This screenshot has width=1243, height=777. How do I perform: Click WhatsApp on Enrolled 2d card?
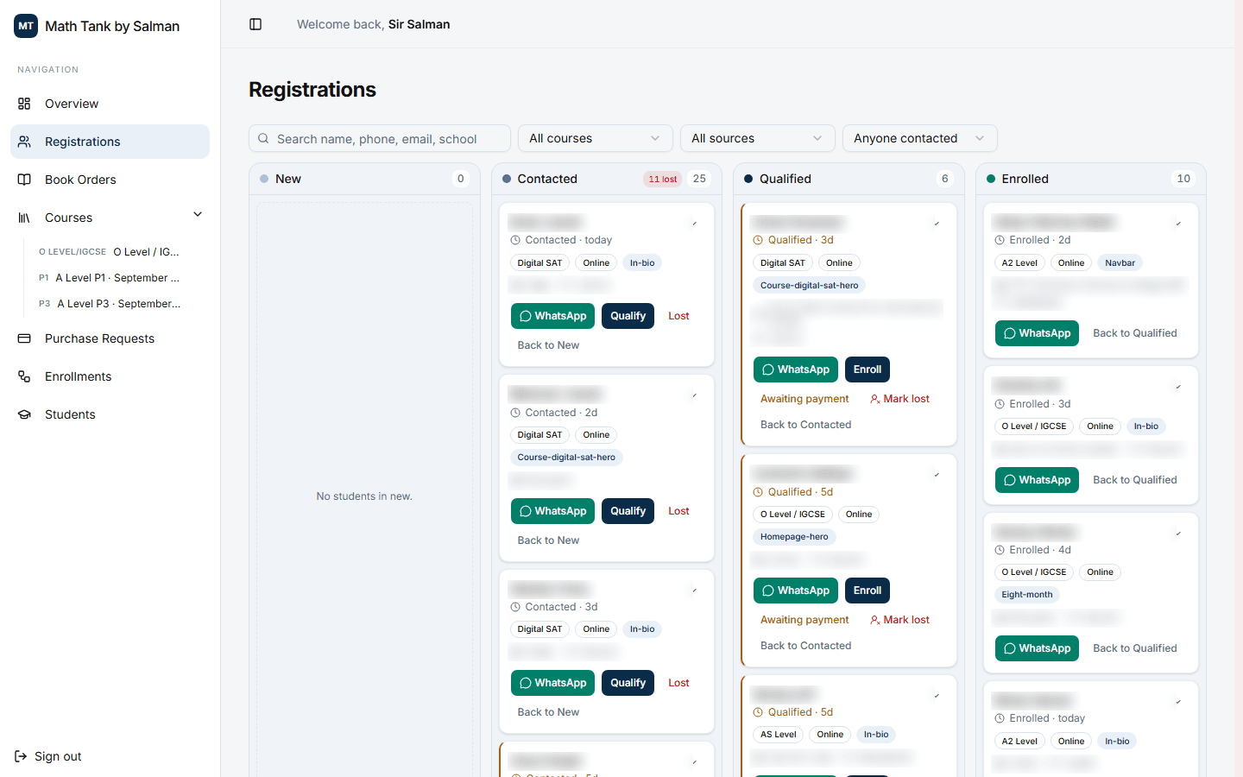coord(1037,333)
